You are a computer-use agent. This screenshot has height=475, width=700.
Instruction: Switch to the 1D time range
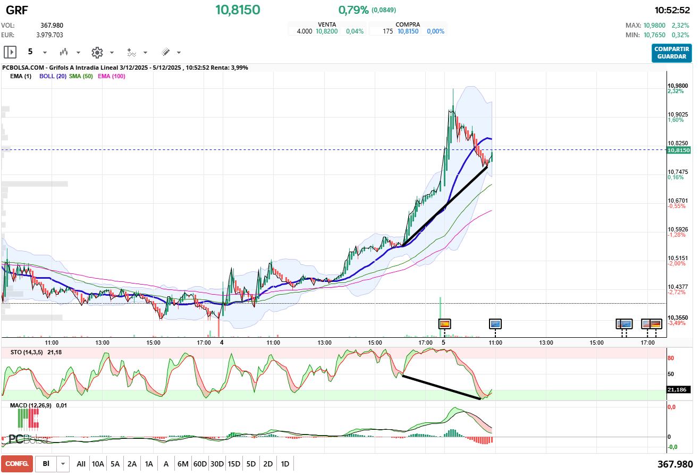click(x=285, y=464)
